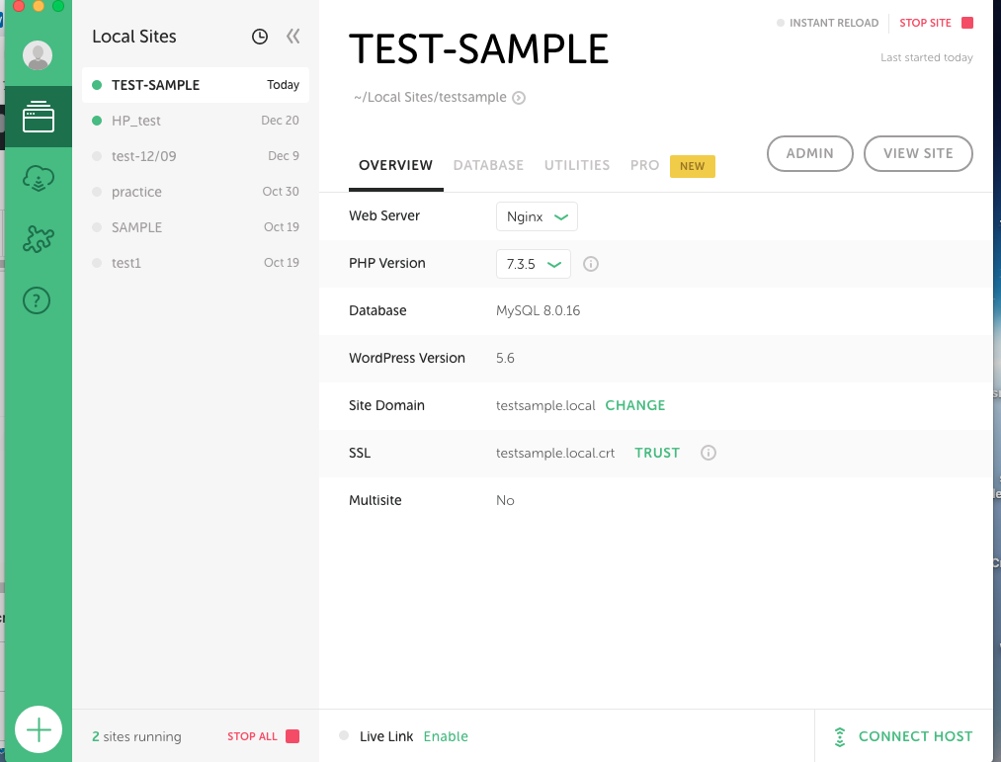Screen dimensions: 1001x762
Task: Open the PHP Version 7.3.5 dropdown
Action: (533, 264)
